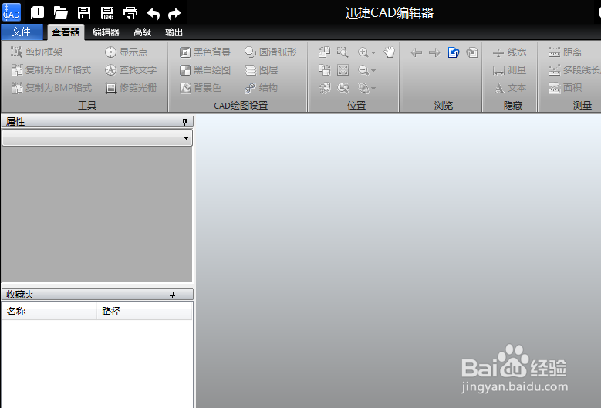Select the 剪切框架 tool
Screen dimensions: 601x408
pyautogui.click(x=36, y=52)
